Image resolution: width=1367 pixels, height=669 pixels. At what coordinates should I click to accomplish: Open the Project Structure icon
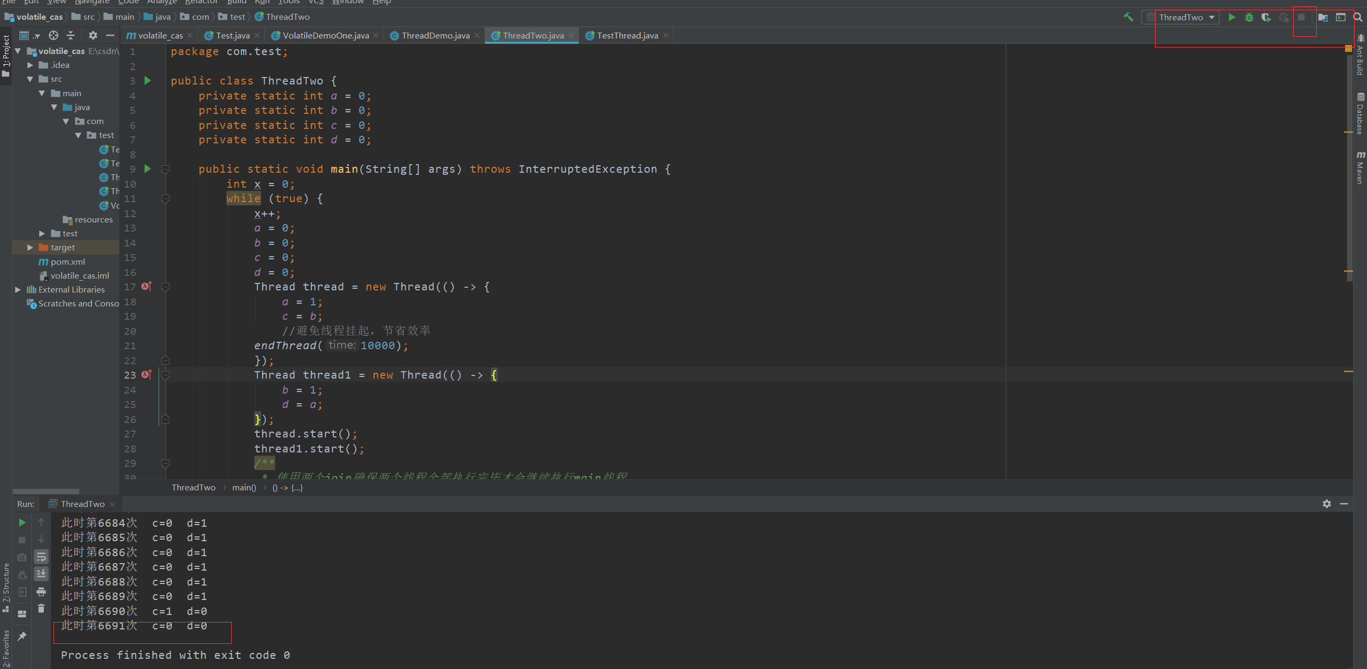coord(1323,17)
